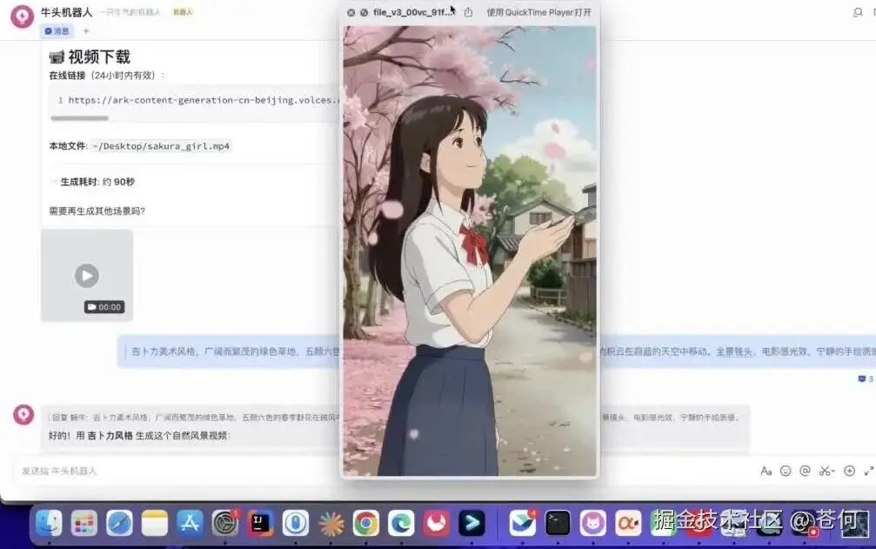This screenshot has width=876, height=549.
Task: Click the circle-slash icon in preview title
Action: 364,12
